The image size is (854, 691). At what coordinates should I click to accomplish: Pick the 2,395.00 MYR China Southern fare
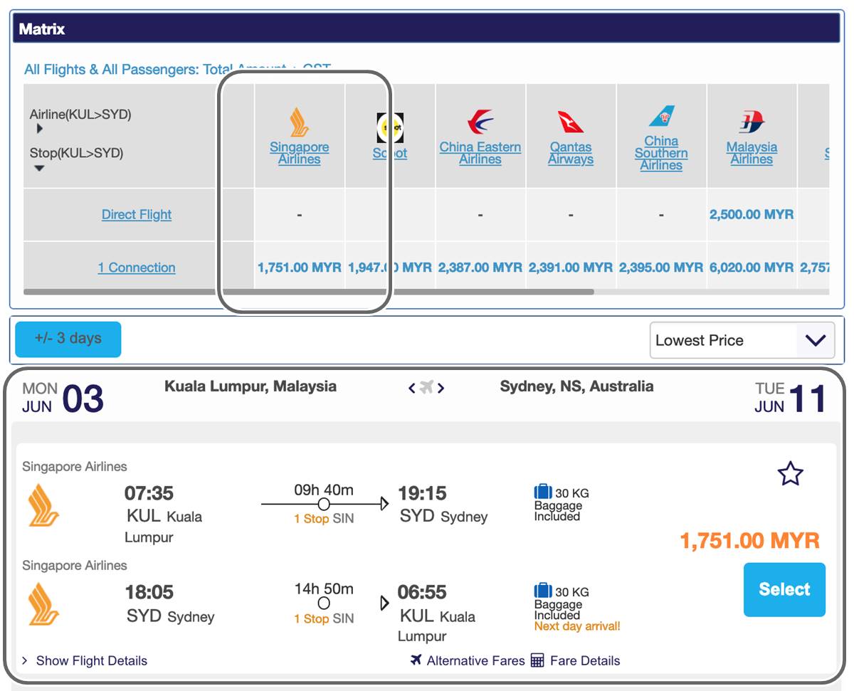(661, 268)
